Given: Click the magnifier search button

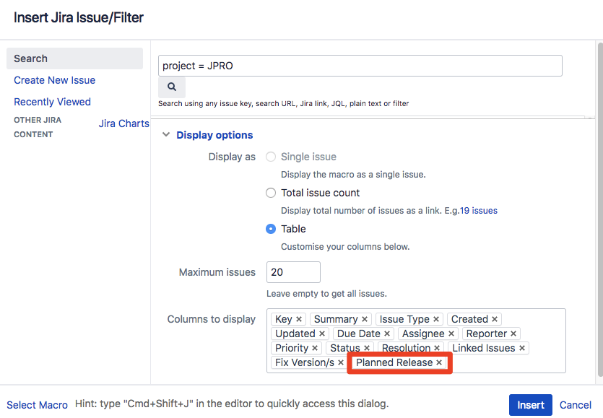Looking at the screenshot, I should point(172,87).
